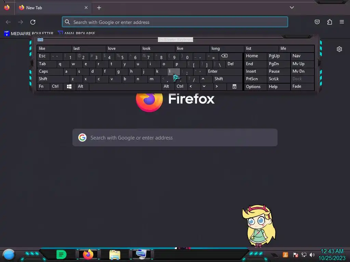Click the Java update tray icon

[285, 254]
